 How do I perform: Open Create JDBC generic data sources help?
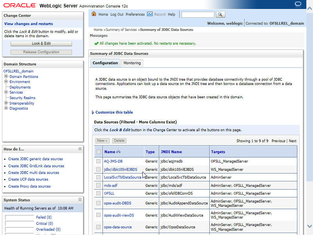click(x=36, y=159)
